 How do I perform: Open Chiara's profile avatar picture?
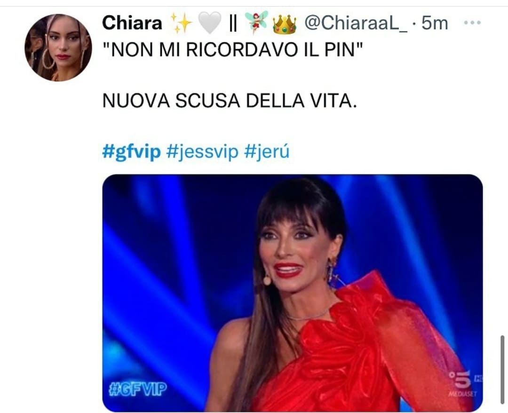(58, 48)
